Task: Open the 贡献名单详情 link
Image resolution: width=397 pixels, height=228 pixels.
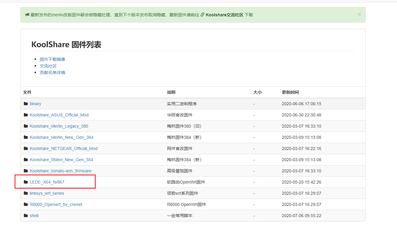Action: click(52, 72)
